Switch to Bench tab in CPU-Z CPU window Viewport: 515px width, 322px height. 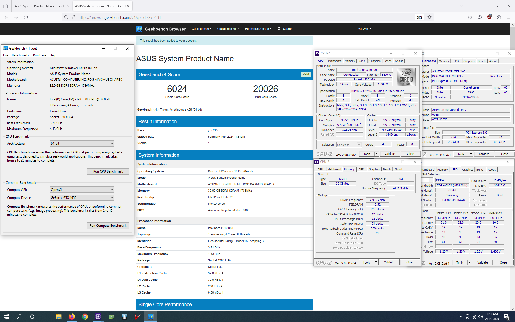point(387,61)
